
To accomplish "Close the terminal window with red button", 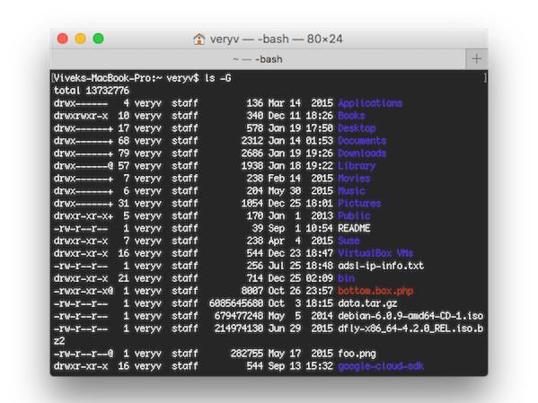I will (63, 39).
